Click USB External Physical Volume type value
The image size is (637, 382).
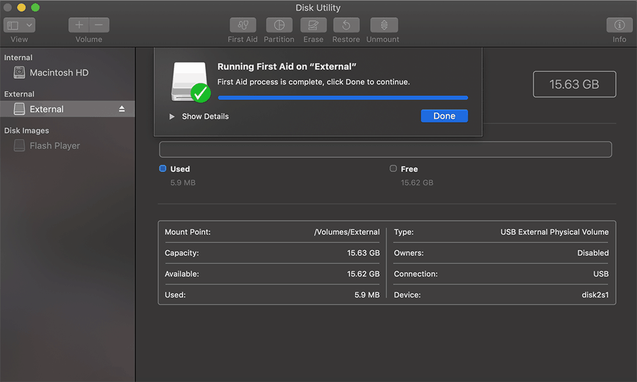click(x=555, y=232)
